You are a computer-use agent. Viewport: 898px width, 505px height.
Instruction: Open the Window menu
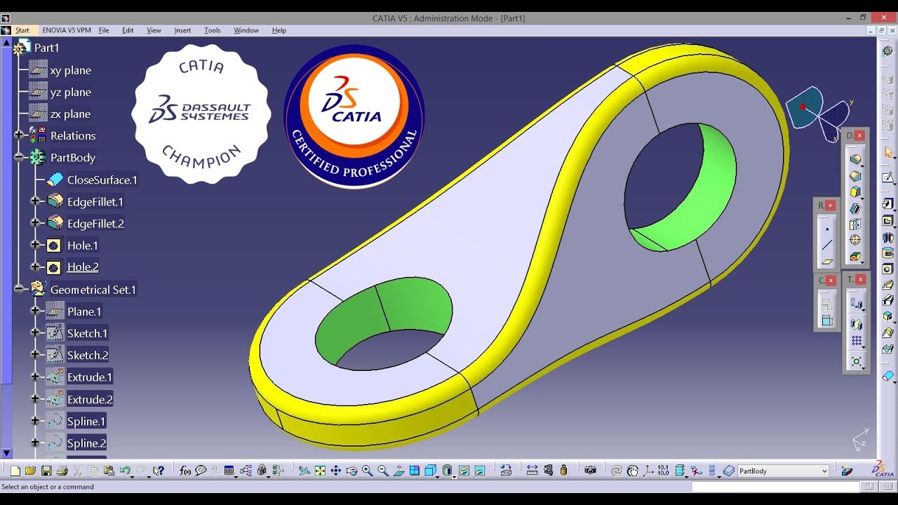[246, 30]
